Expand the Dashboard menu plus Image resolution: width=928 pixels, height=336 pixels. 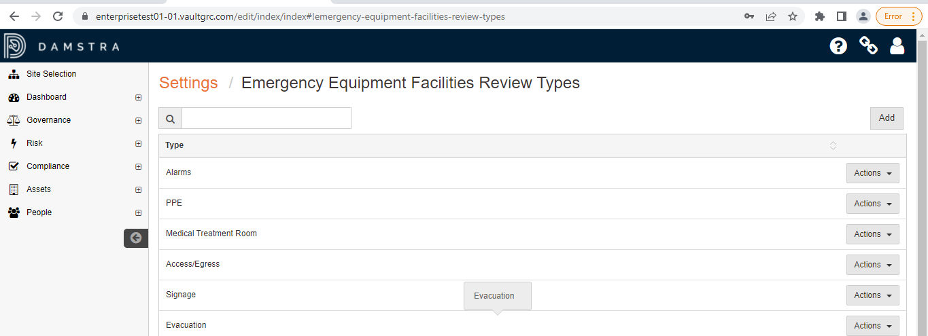click(x=138, y=98)
